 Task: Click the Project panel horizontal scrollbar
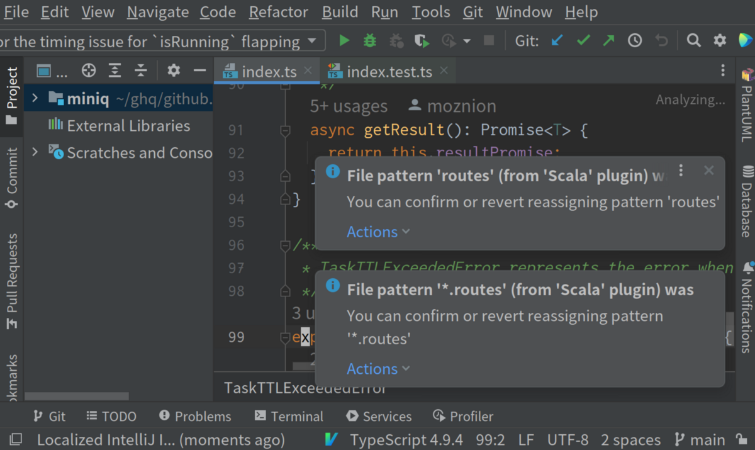tap(76, 397)
